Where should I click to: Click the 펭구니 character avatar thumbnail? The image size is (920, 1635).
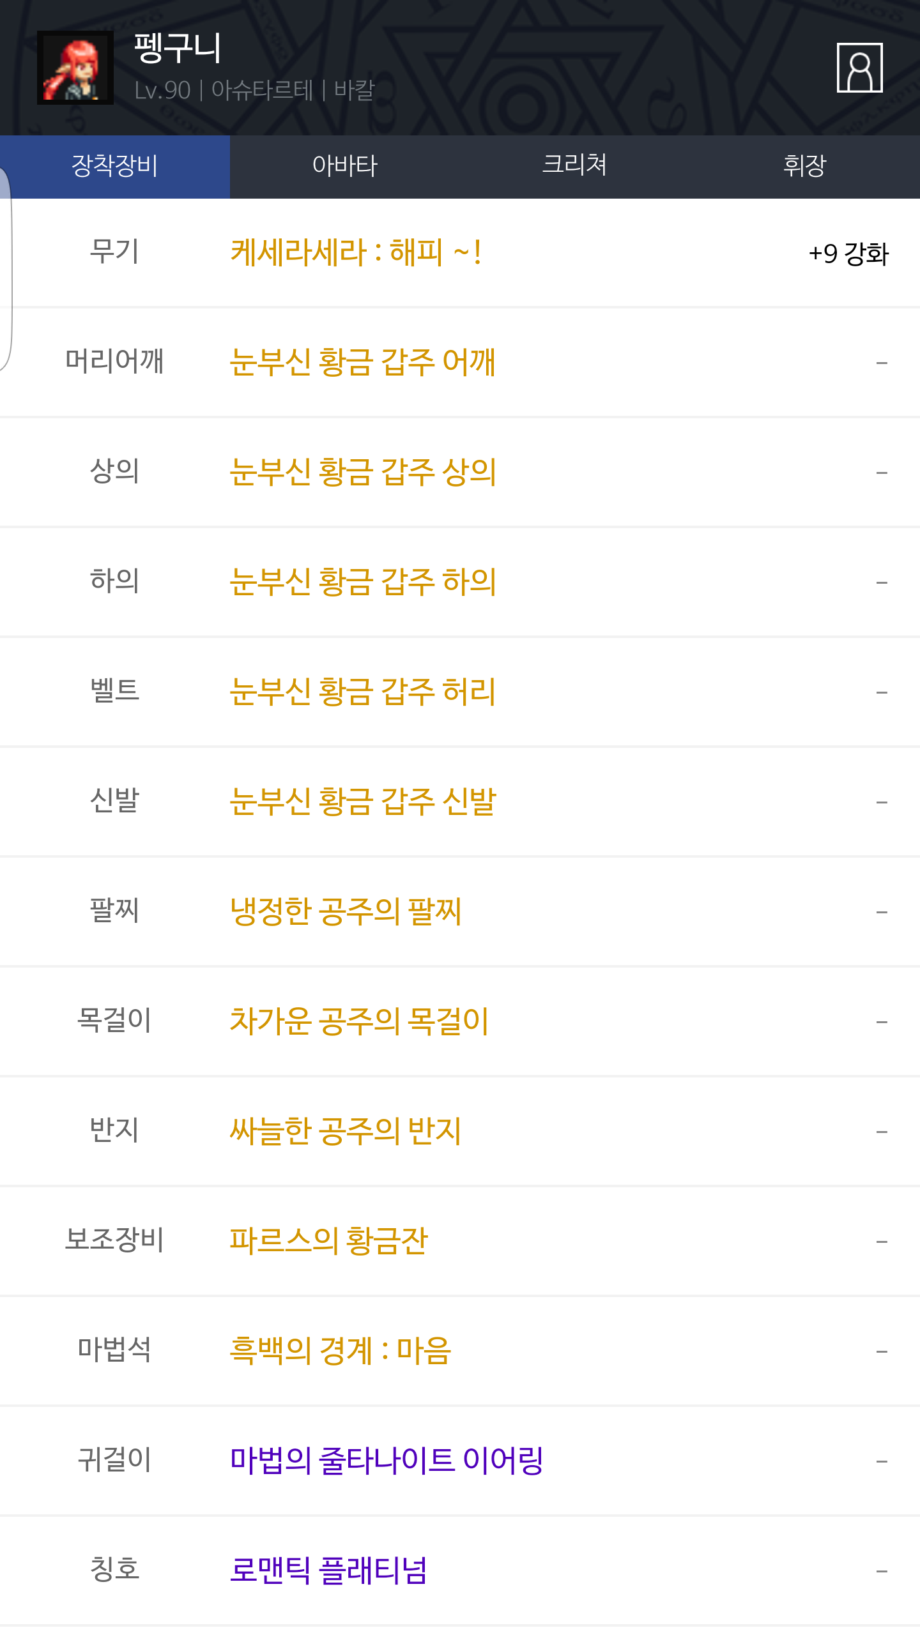pyautogui.click(x=75, y=68)
